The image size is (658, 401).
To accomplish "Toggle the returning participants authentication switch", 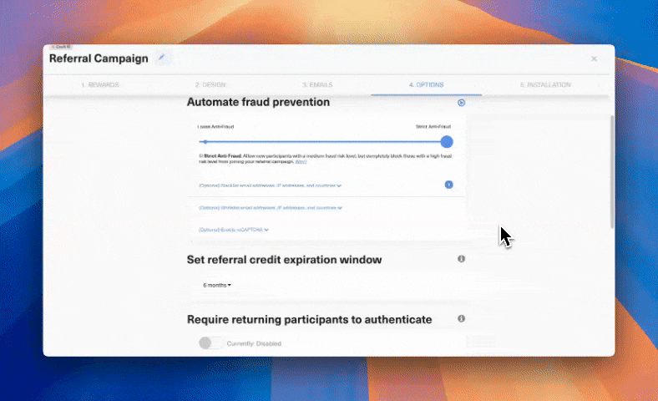I will click(210, 343).
